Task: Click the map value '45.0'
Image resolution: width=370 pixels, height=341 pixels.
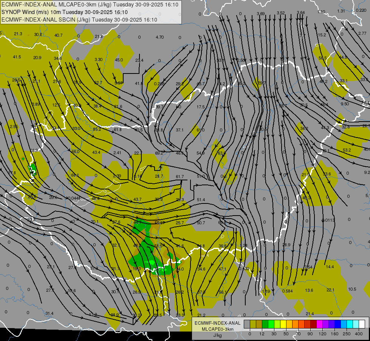Action: pyautogui.click(x=119, y=60)
